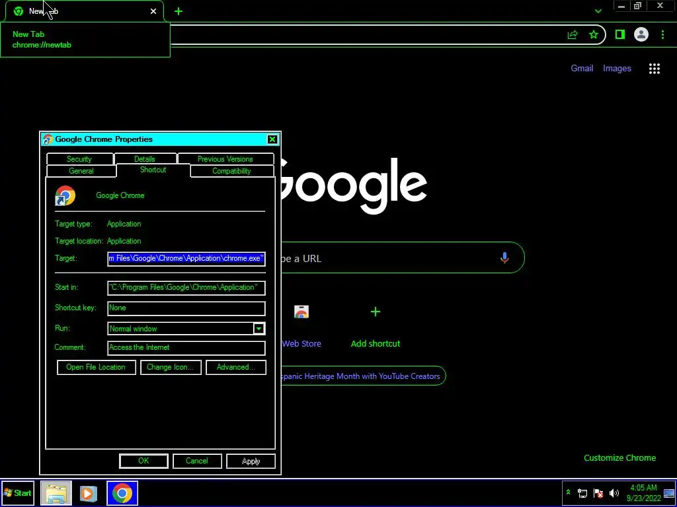
Task: Open the Action Center flag icon
Action: pos(598,492)
